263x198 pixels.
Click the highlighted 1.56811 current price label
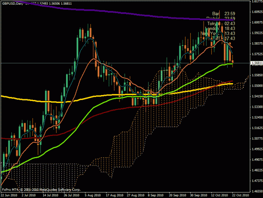[257, 63]
